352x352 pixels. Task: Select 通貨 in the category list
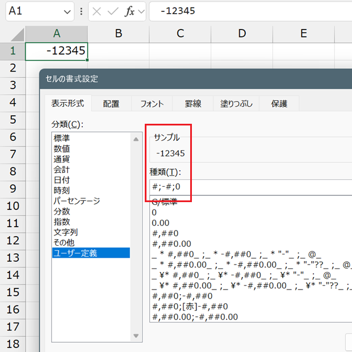click(62, 158)
